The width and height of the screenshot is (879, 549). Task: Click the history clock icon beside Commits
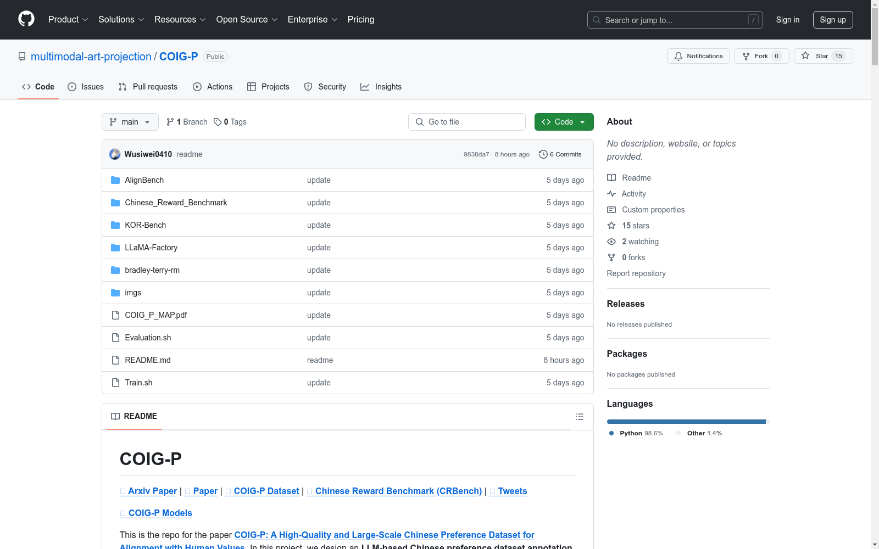pos(543,154)
